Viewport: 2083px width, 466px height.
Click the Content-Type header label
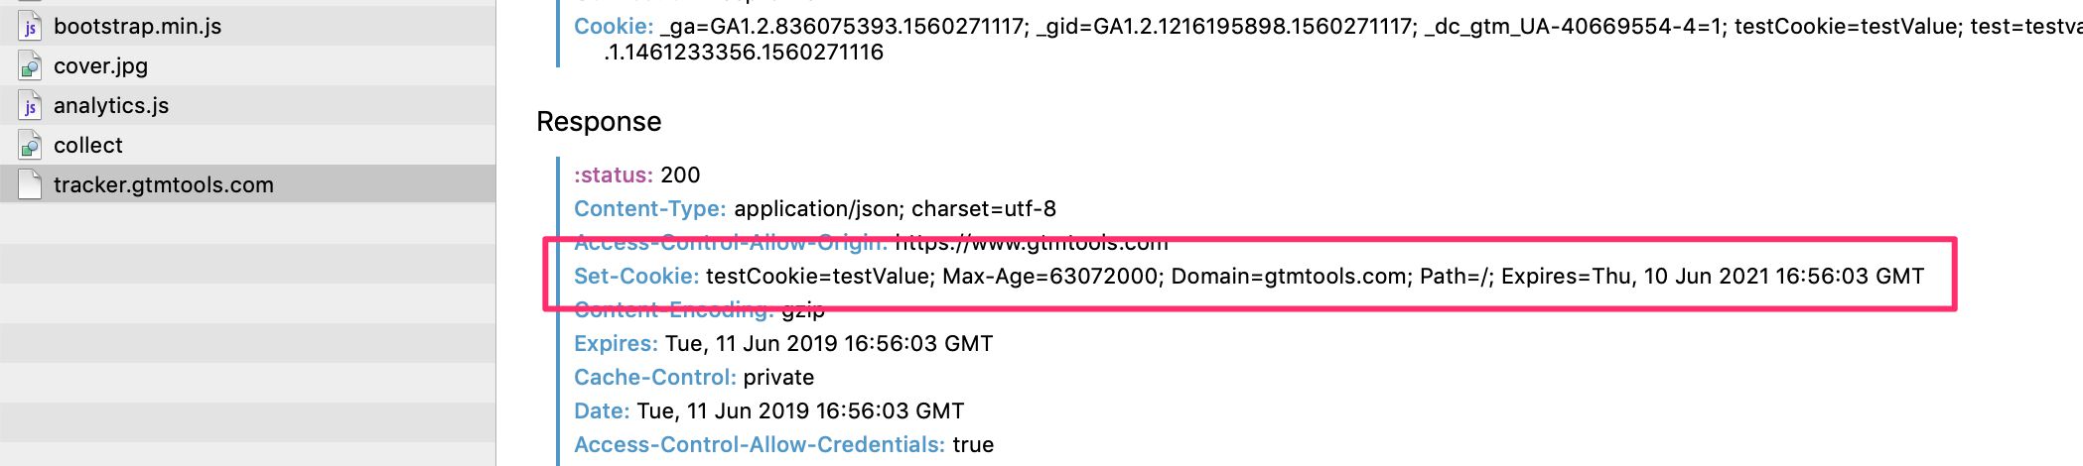650,209
